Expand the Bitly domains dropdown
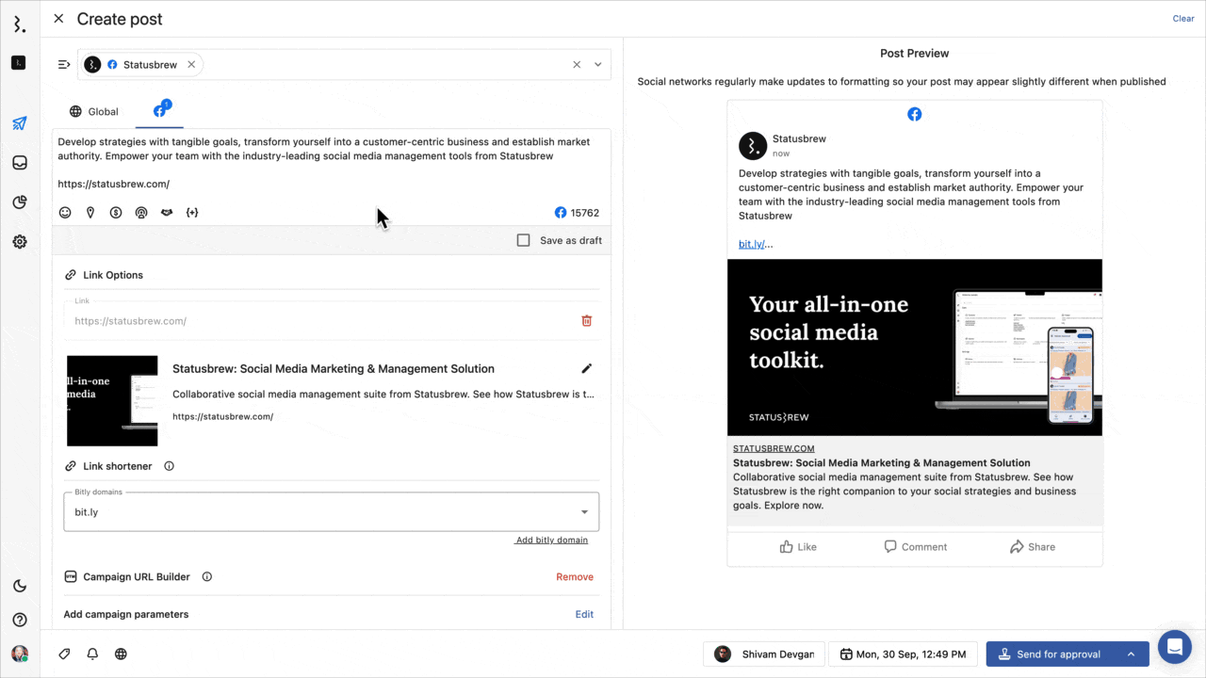Viewport: 1206px width, 678px height. pyautogui.click(x=584, y=512)
